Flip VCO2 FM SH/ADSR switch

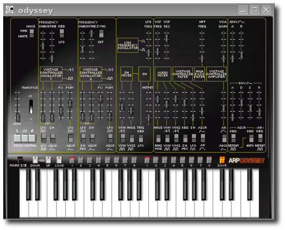(x=92, y=139)
